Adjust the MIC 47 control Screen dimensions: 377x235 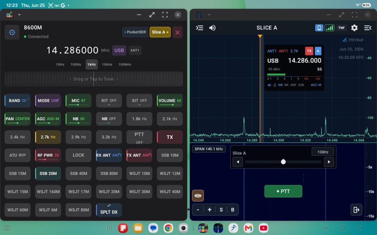click(x=78, y=101)
